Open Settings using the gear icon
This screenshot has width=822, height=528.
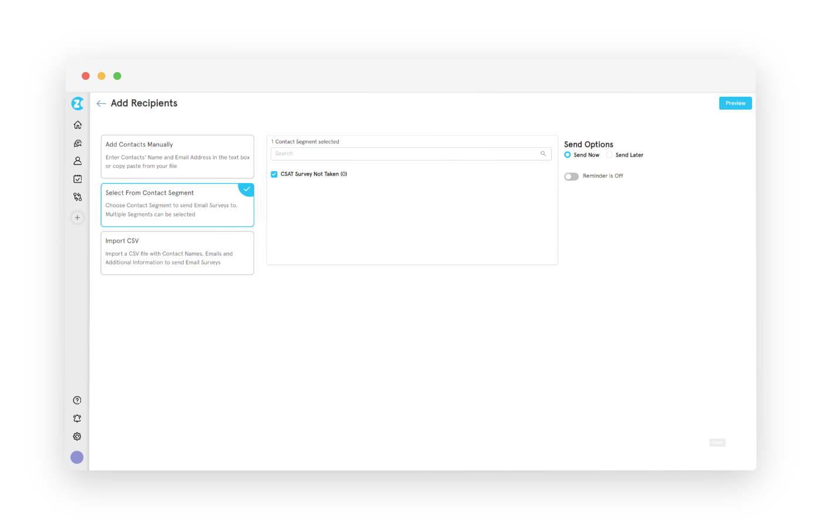[x=77, y=436]
